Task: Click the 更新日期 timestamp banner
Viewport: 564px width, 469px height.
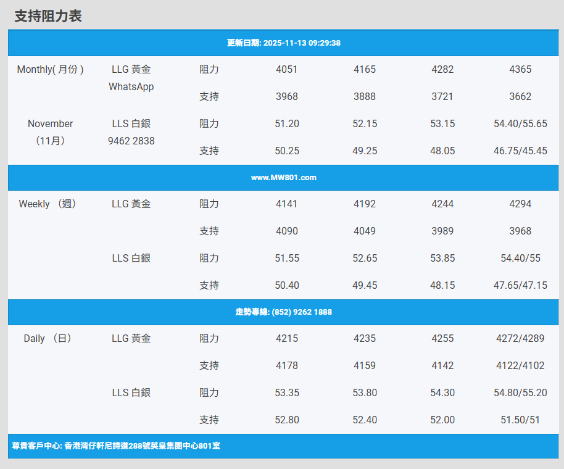Action: coord(284,43)
